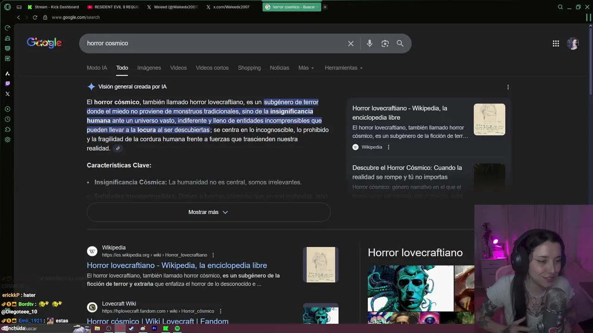Click the 'Características Clave:' heading
This screenshot has height=333, width=593.
click(119, 166)
